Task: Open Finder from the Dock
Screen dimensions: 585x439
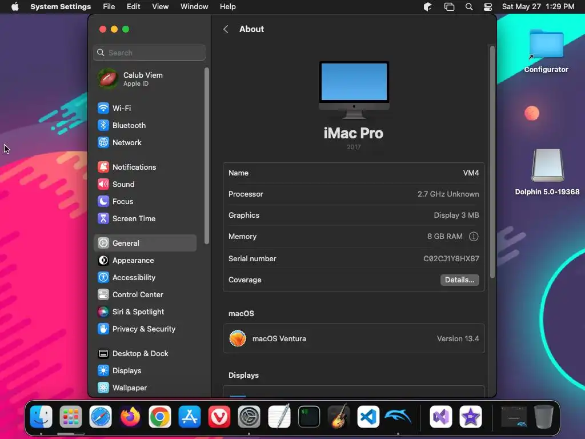Action: [x=41, y=417]
